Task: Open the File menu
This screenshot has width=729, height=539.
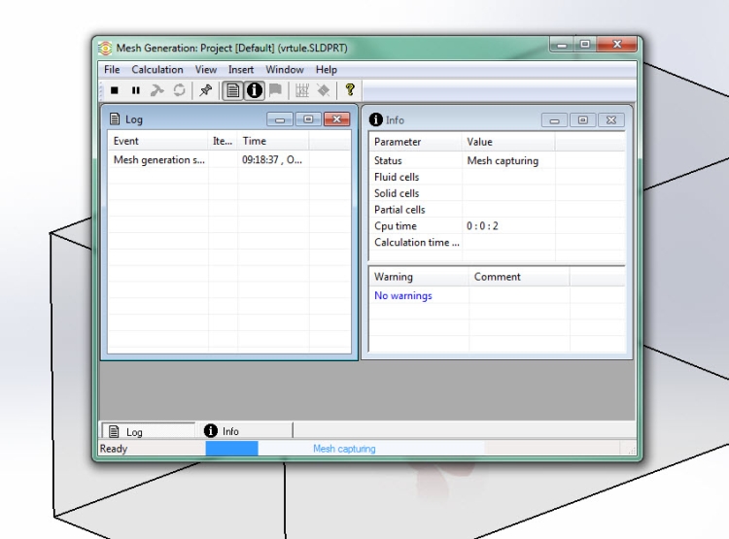Action: 112,70
